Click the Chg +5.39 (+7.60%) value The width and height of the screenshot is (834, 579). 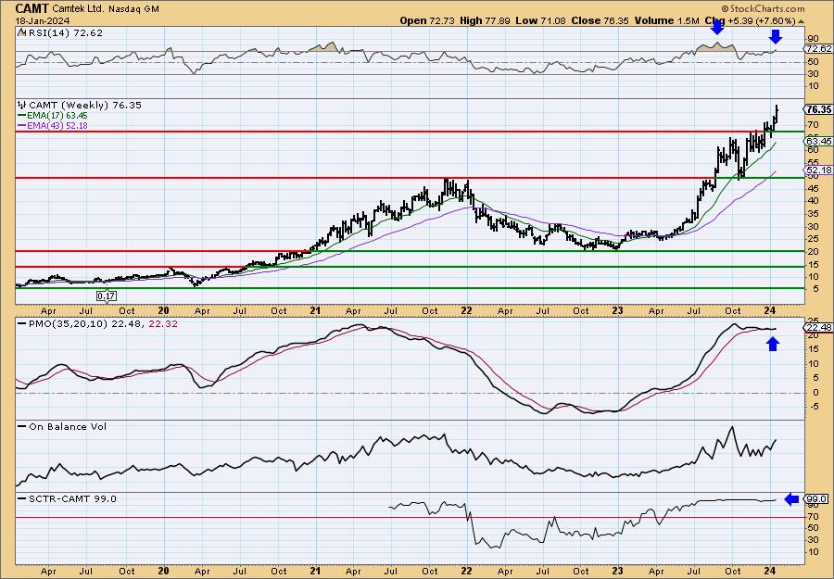click(x=750, y=20)
